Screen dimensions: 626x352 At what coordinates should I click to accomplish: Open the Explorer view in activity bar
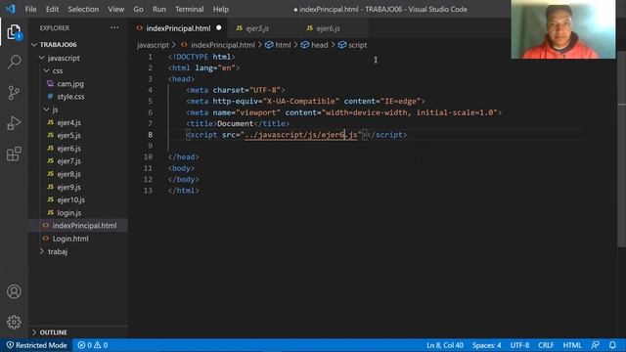[x=14, y=32]
